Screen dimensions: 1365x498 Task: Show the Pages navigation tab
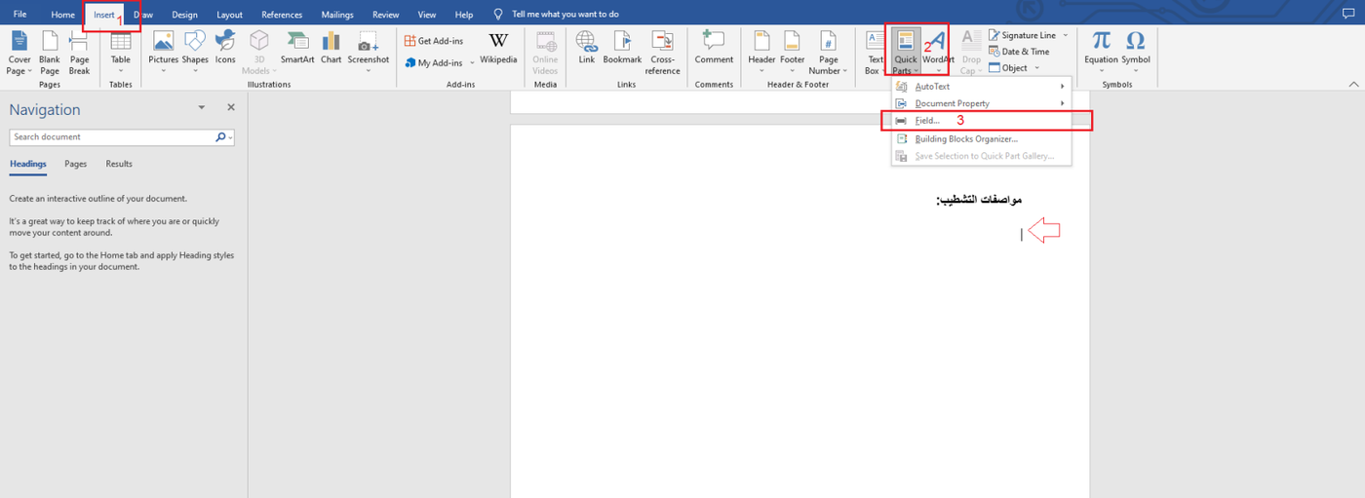pos(75,164)
